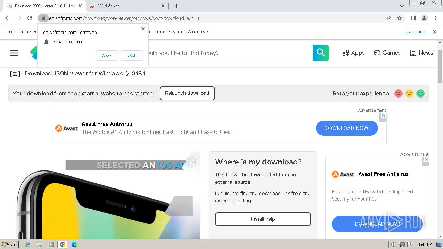Switch to the JSON Viewer tab
The height and width of the screenshot is (249, 443).
click(126, 6)
